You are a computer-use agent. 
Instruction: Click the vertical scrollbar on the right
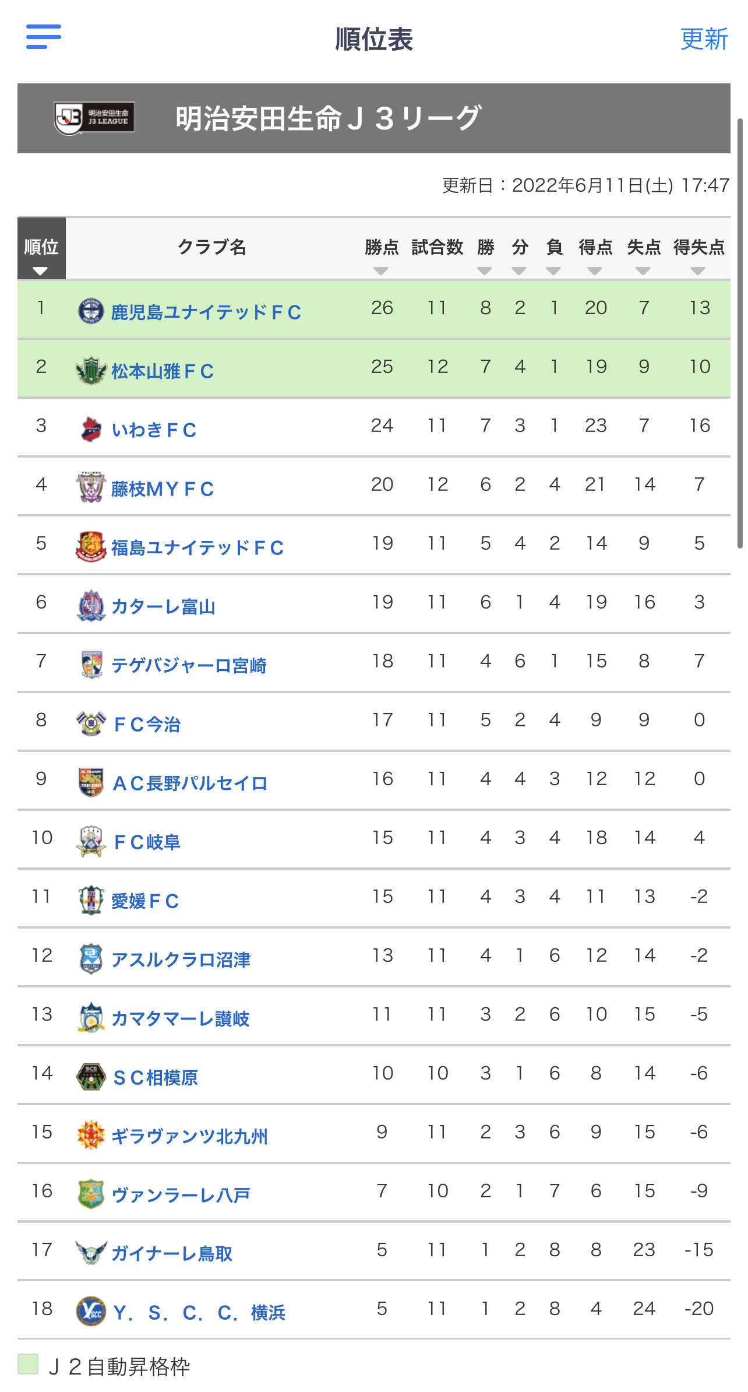click(740, 333)
